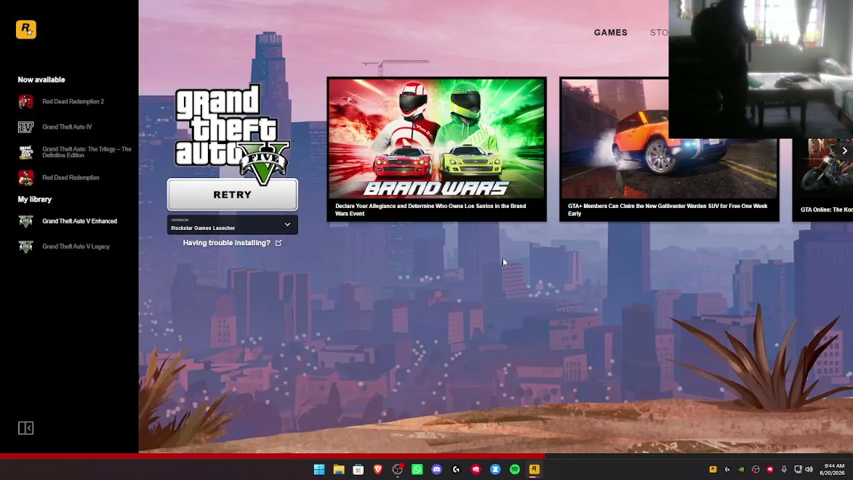Open Brave browser in the taskbar
This screenshot has height=480, width=853.
[378, 469]
